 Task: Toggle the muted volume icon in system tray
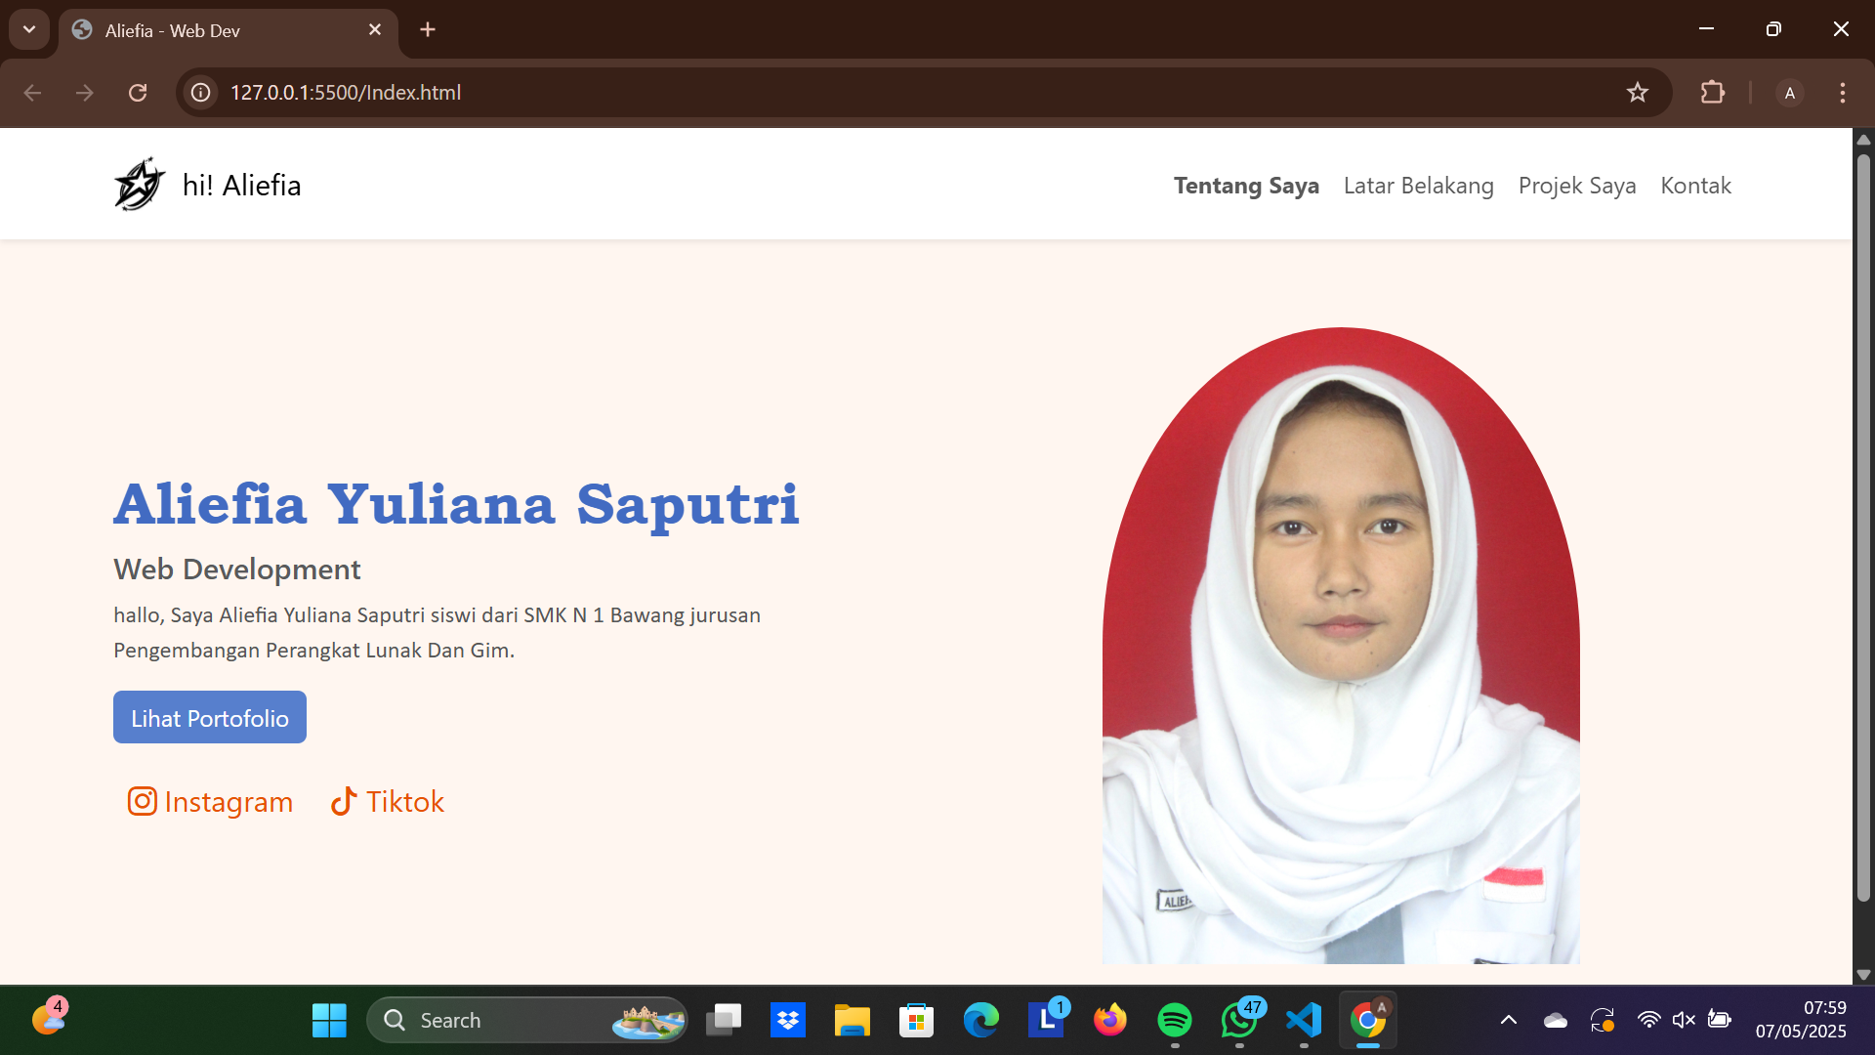1684,1020
